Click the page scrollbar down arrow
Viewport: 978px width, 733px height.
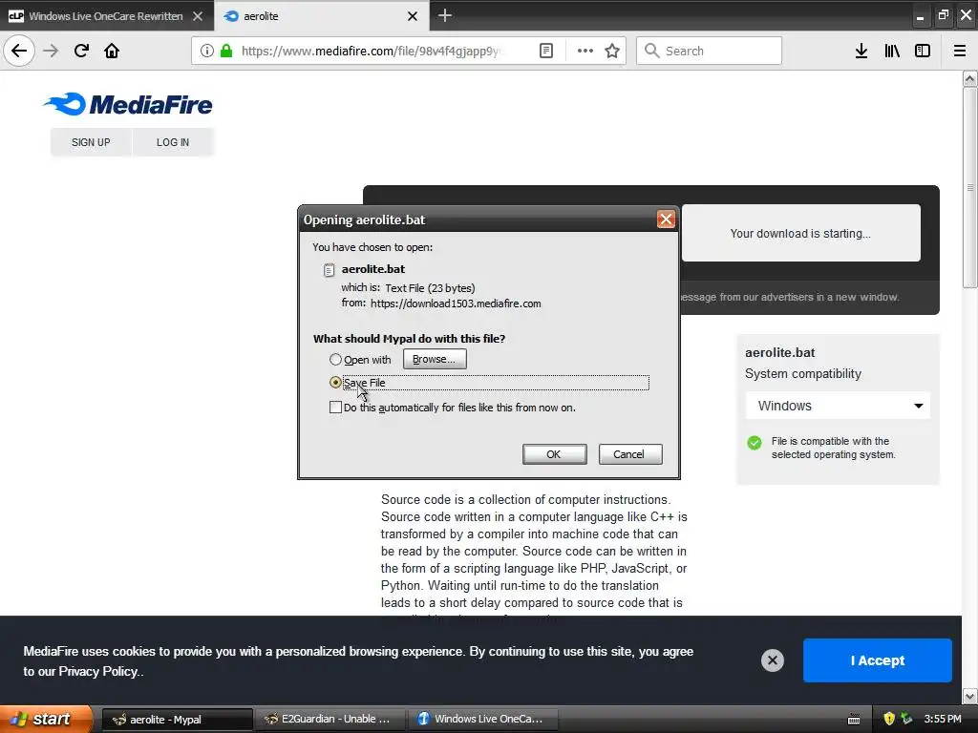969,696
